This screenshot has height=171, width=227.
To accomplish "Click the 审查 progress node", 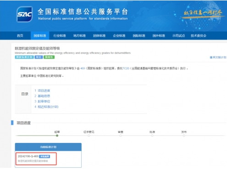I will (x=121, y=136).
